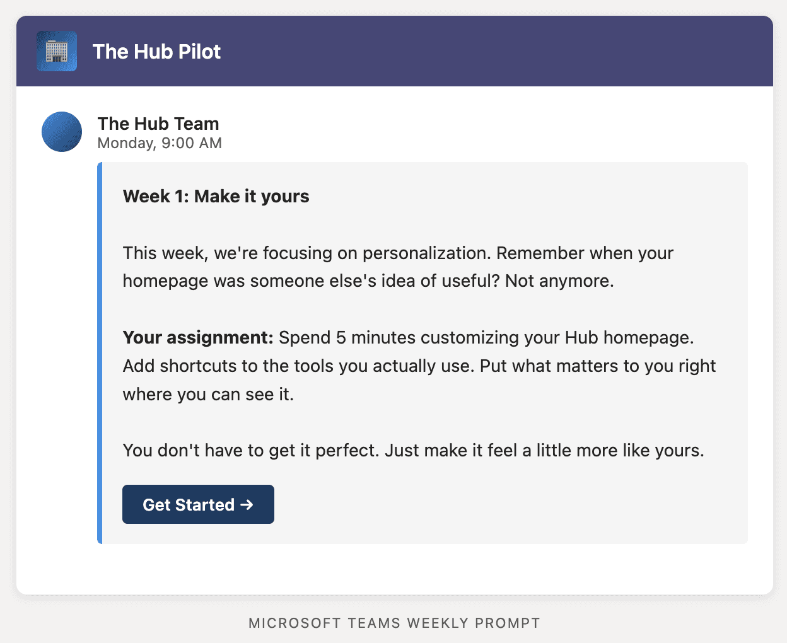This screenshot has width=787, height=643.
Task: Click the "Add shortcuts to the tools" sentence
Action: [298, 366]
